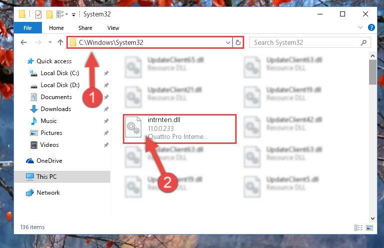
Task: Click the Back navigation arrow
Action: (x=23, y=42)
